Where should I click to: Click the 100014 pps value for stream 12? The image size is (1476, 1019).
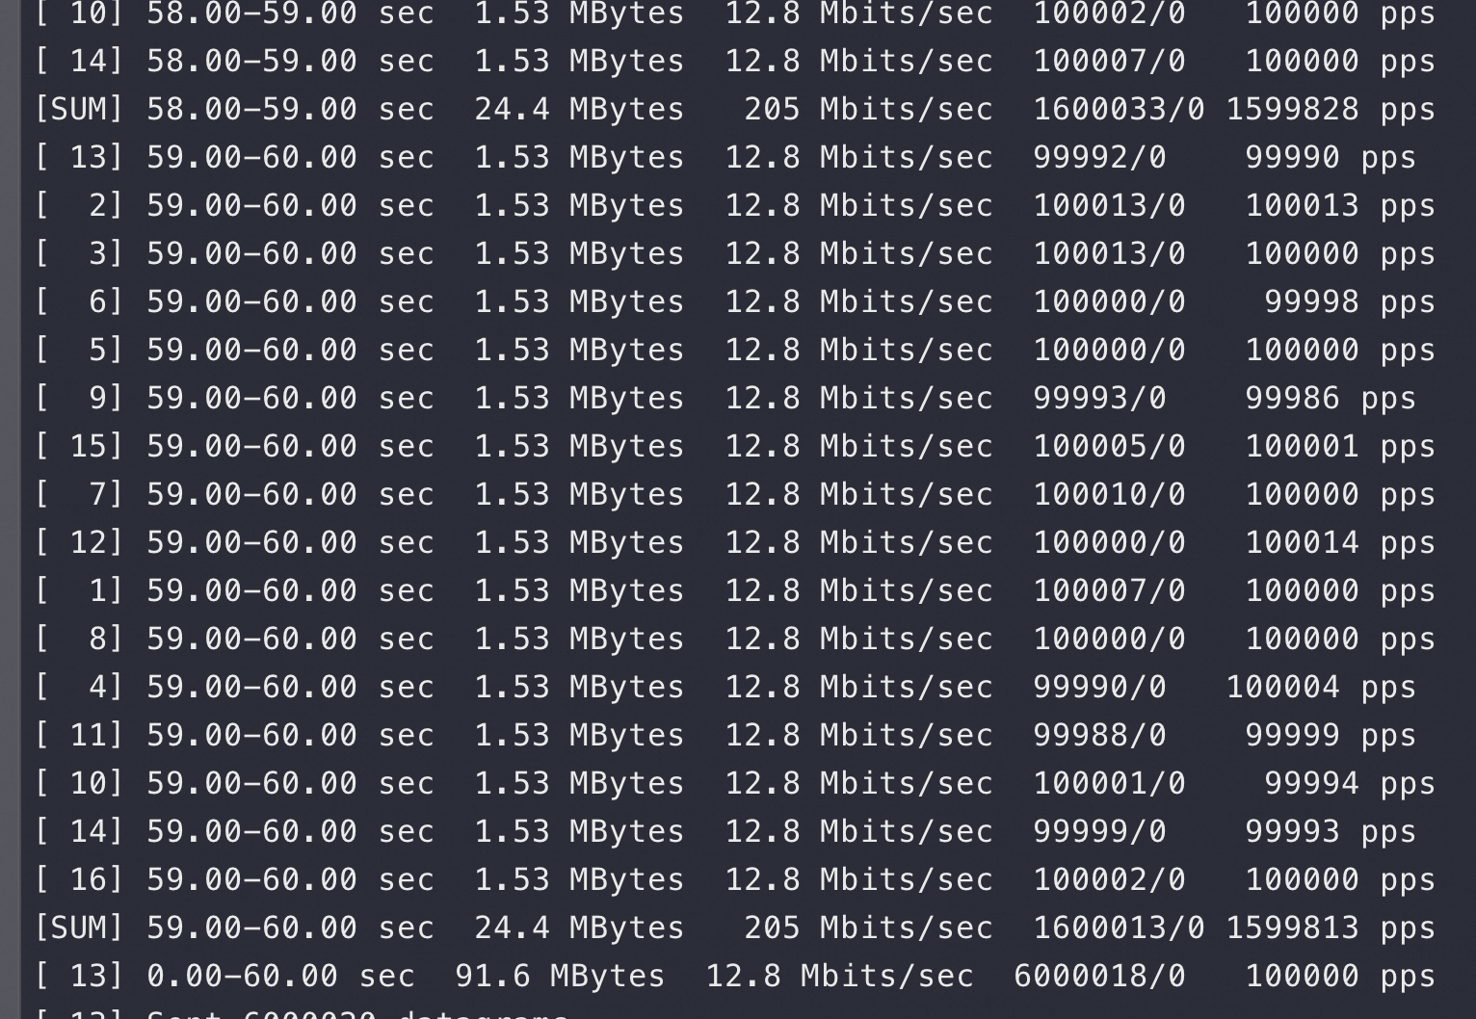1339,542
